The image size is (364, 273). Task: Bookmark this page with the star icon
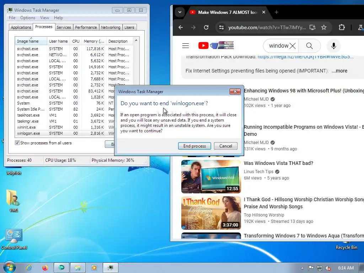[324, 27]
